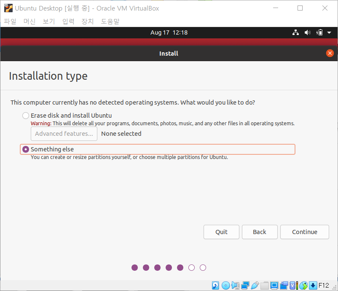This screenshot has width=338, height=291.
Task: Open Advanced features dialog
Action: click(x=64, y=134)
